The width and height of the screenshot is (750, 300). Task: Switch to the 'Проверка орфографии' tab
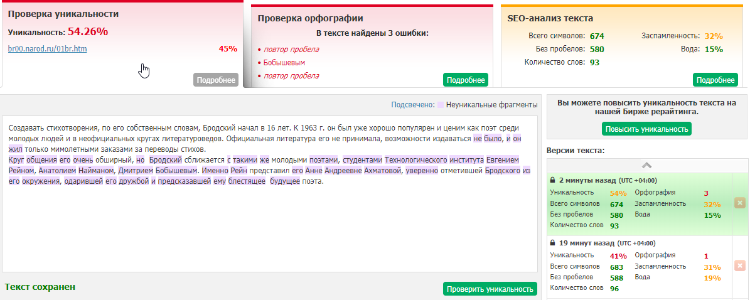(310, 18)
